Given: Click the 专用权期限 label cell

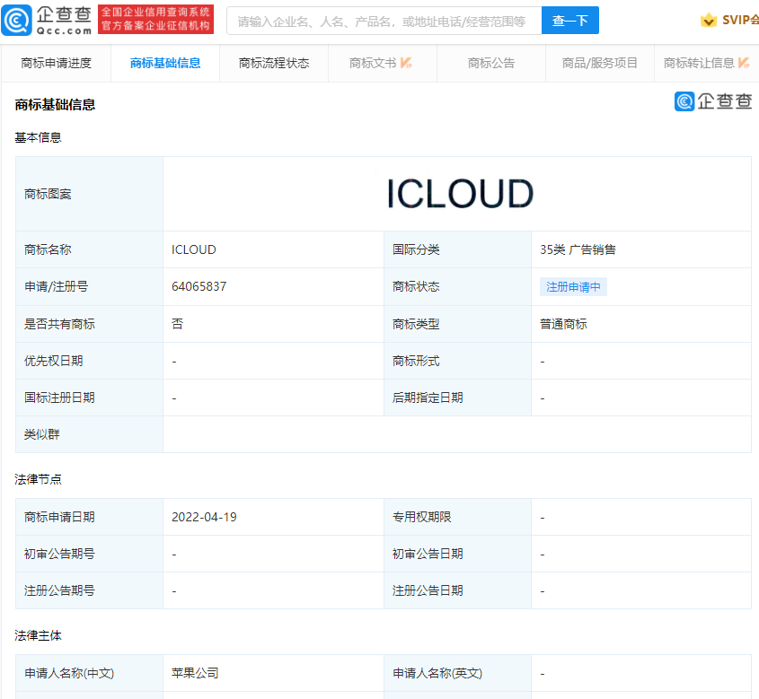Looking at the screenshot, I should pos(457,517).
